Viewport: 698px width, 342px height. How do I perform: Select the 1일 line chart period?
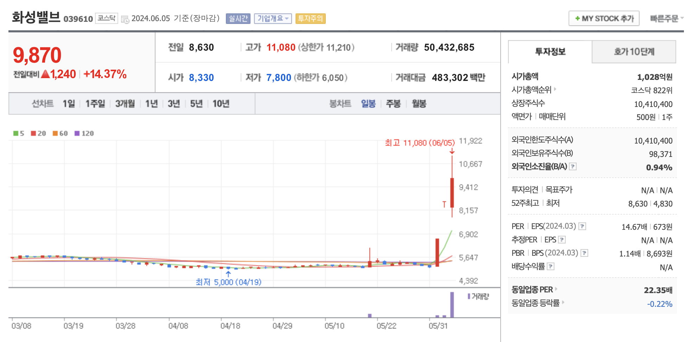[69, 104]
